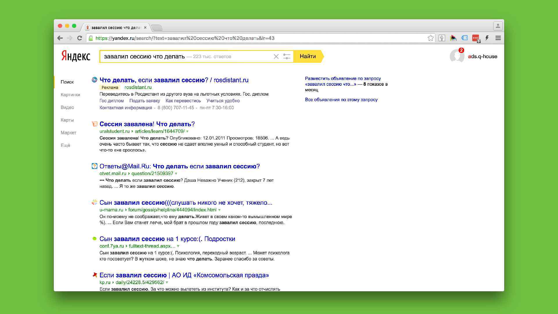Image resolution: width=558 pixels, height=314 pixels.
Task: Clear the search query with X icon
Action: 276,56
